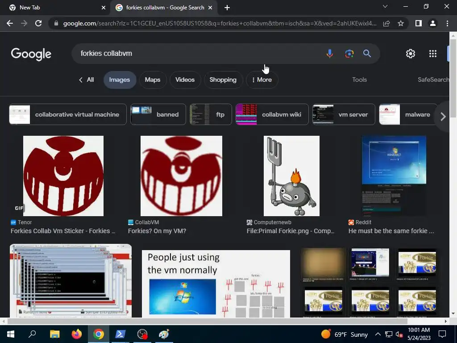Open the weather widget 69°F Sunny

click(x=345, y=334)
